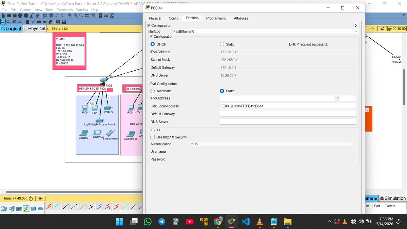
Task: Select the IPv6 Static radio button
Action: [222, 91]
